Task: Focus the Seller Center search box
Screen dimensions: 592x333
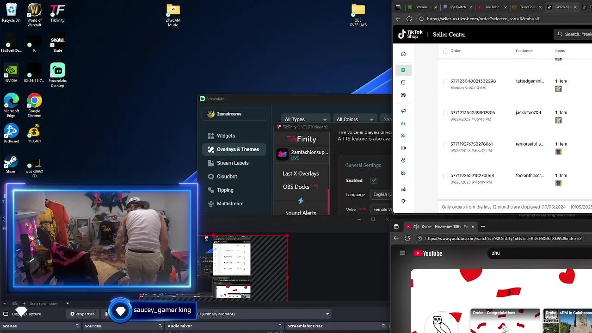Action: pyautogui.click(x=573, y=34)
